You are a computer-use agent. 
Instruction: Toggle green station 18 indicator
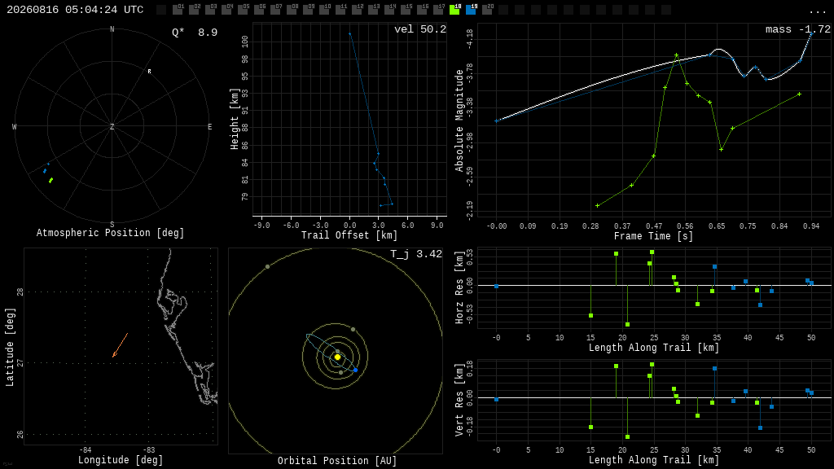454,10
